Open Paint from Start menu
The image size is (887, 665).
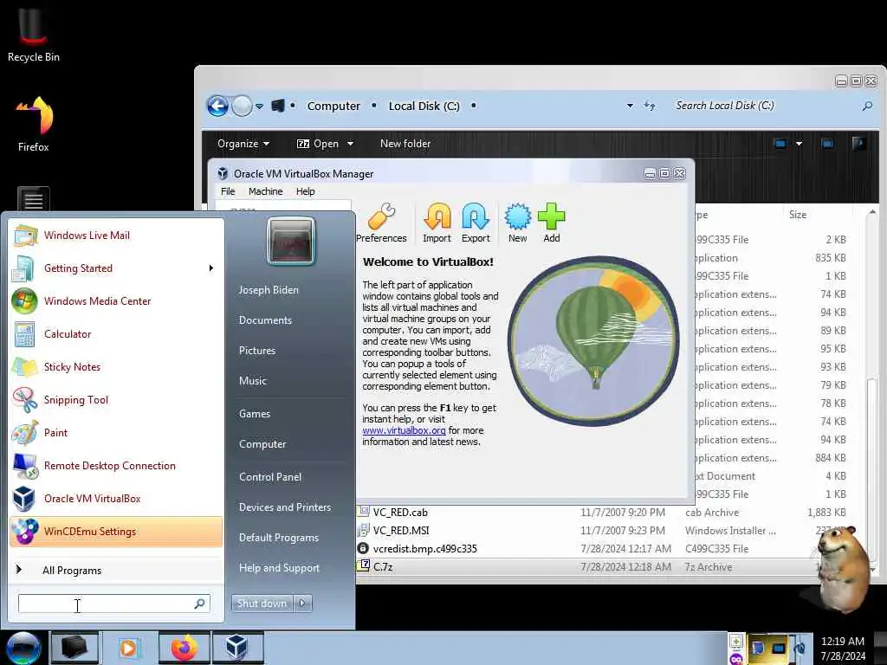(x=116, y=433)
